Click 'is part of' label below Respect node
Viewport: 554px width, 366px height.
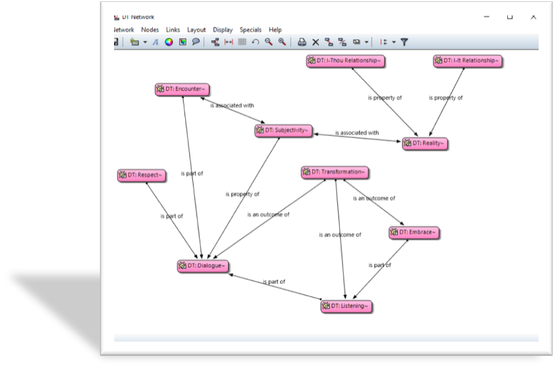[172, 216]
